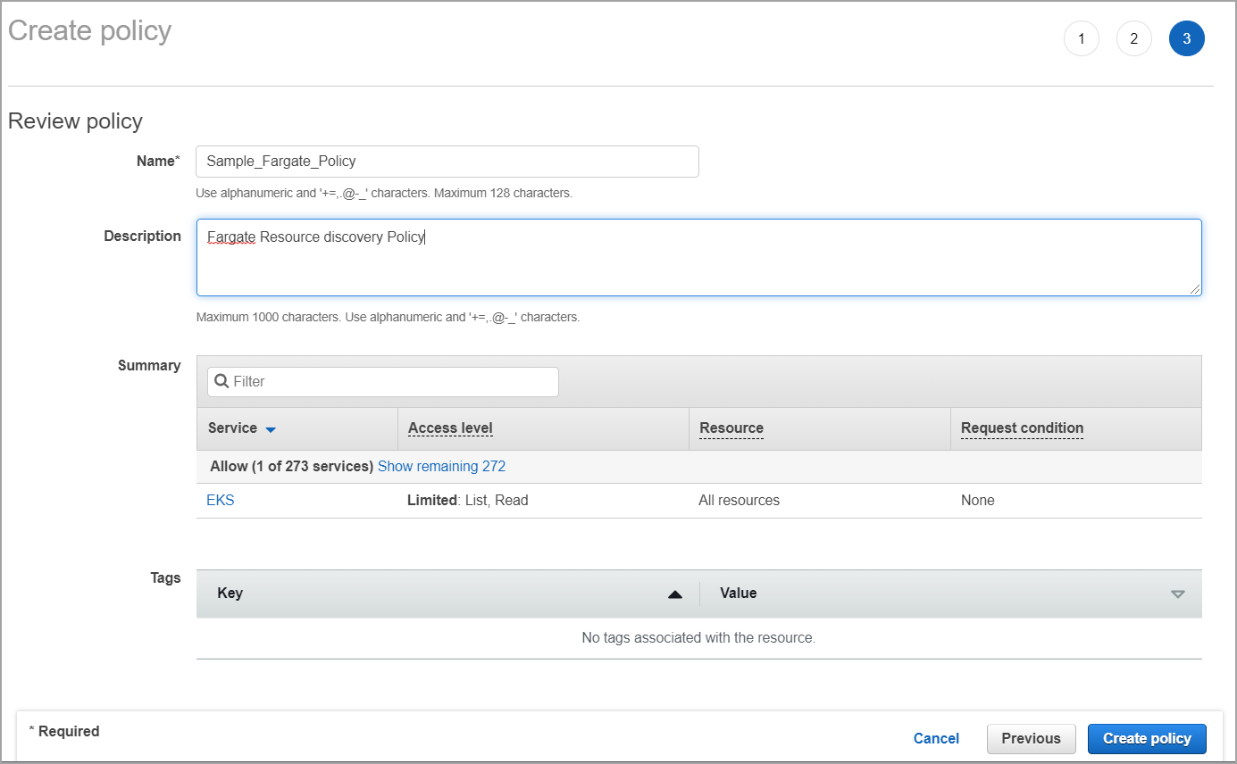Click the Request condition column header

[x=1021, y=428]
